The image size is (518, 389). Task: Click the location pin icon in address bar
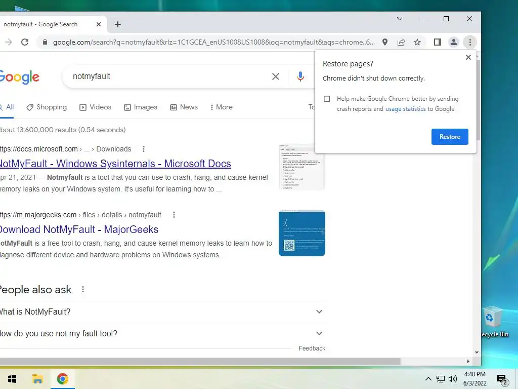click(385, 42)
